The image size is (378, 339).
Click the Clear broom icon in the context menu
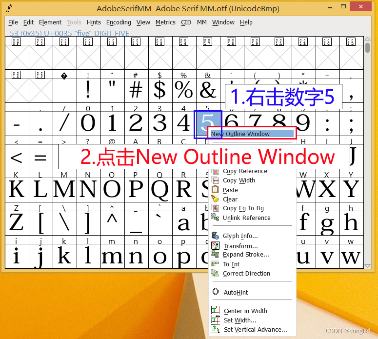[x=215, y=199]
